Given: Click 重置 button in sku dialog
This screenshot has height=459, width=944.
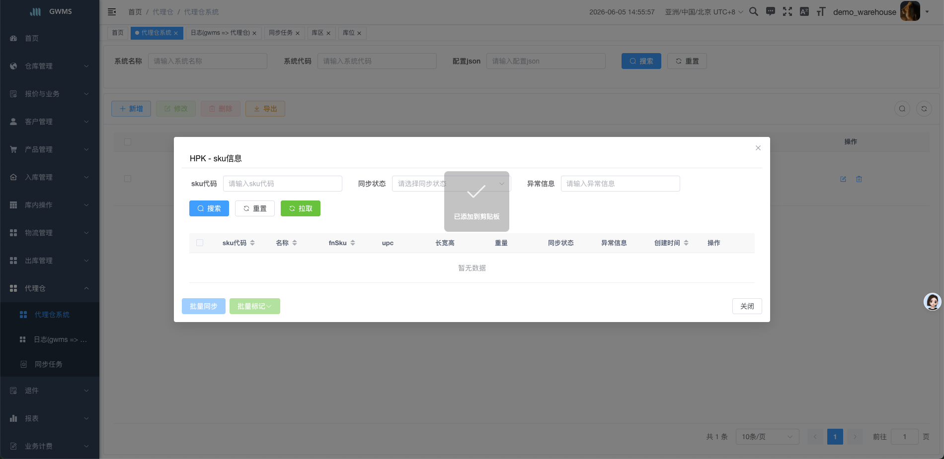Looking at the screenshot, I should click(255, 208).
